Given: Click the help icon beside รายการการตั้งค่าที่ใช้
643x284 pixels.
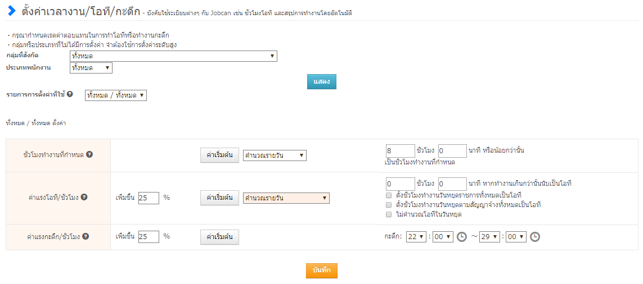Looking at the screenshot, I should (x=70, y=94).
